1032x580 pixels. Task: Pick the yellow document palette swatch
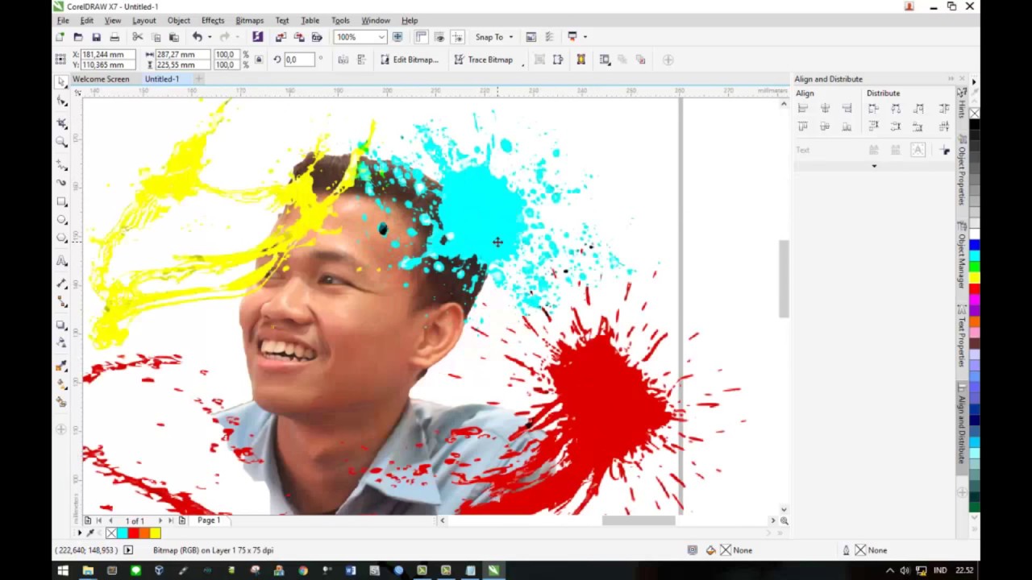point(155,533)
